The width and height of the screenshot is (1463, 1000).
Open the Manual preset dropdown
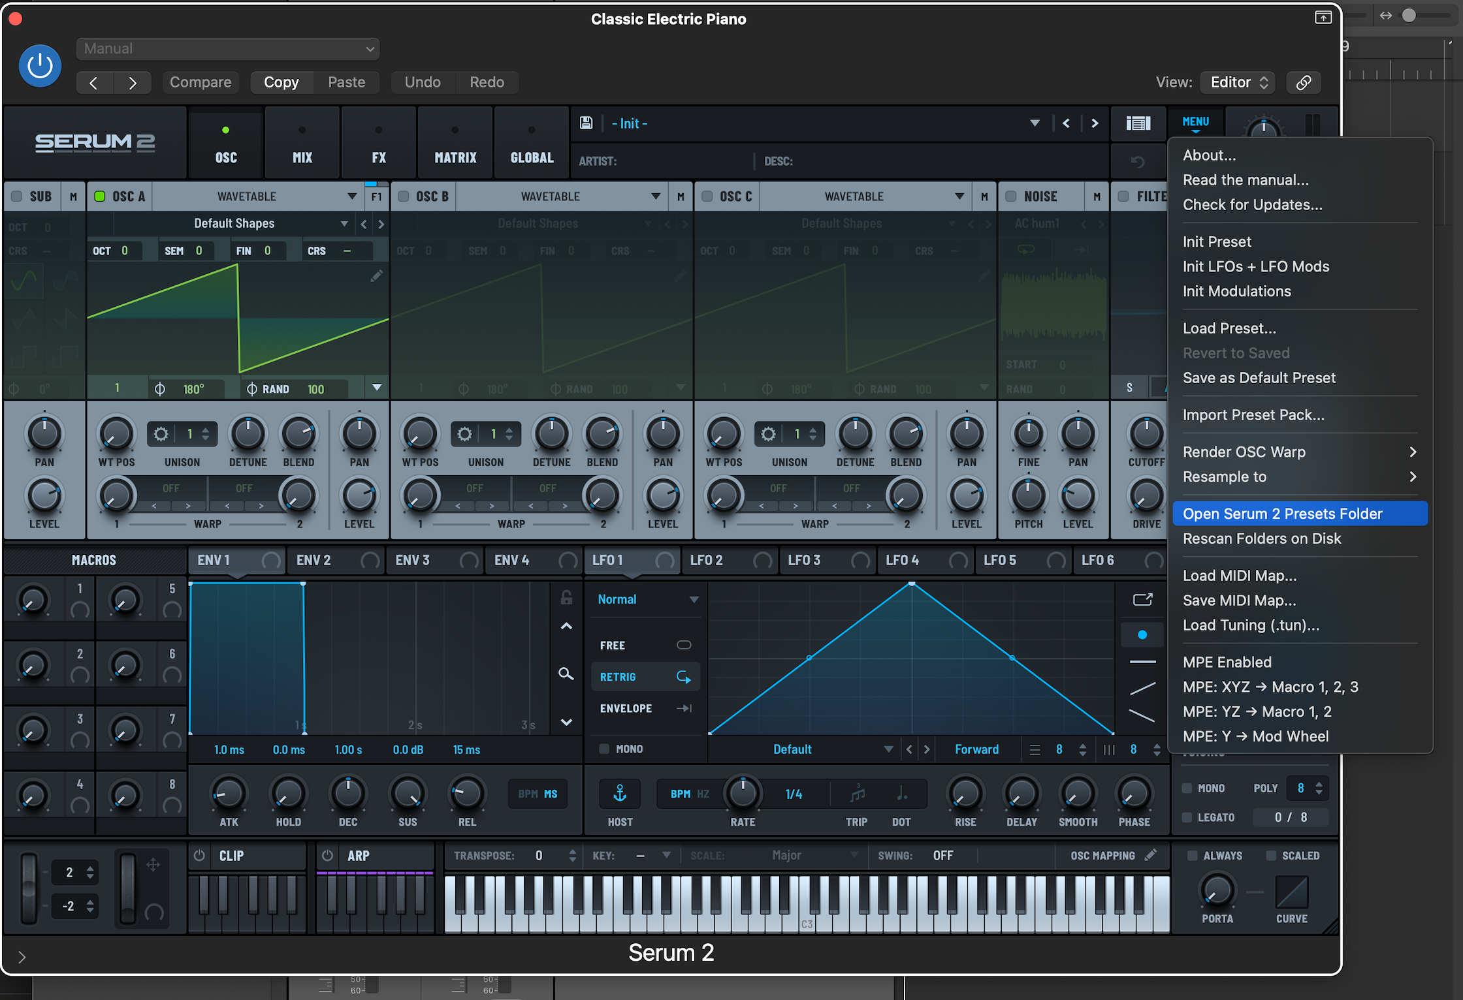(228, 49)
